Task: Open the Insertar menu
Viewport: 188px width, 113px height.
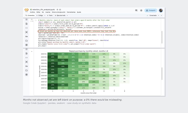Action: [x=48, y=12]
